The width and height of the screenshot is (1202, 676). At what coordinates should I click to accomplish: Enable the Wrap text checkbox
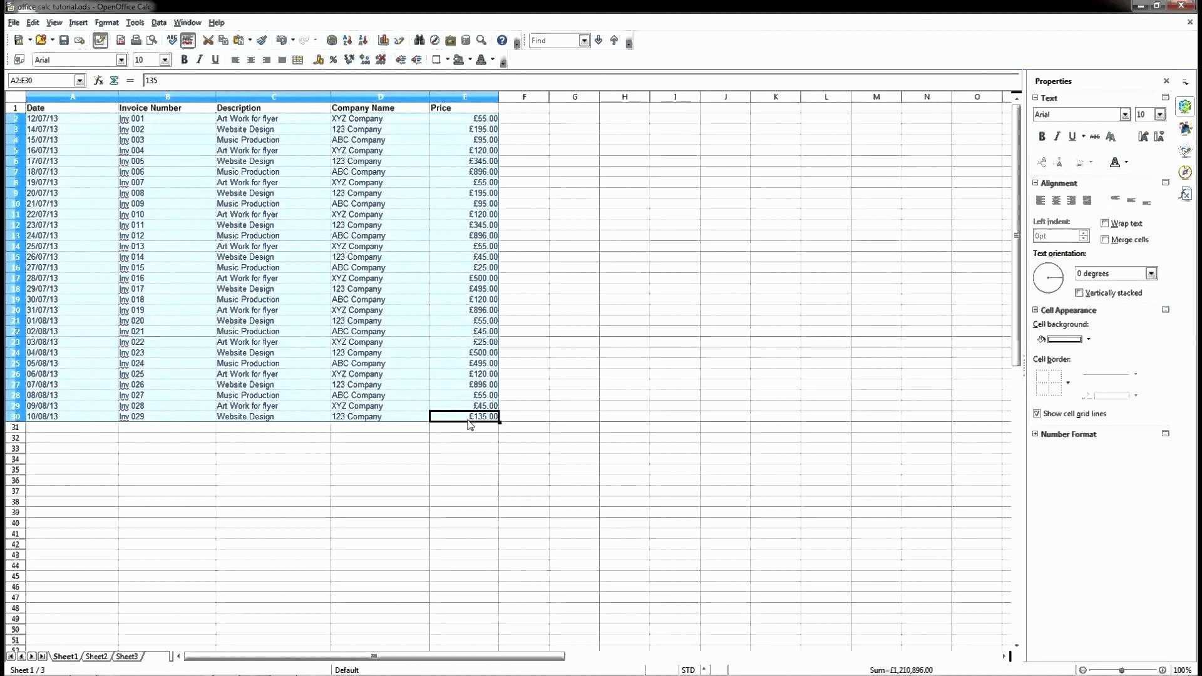[1105, 223]
